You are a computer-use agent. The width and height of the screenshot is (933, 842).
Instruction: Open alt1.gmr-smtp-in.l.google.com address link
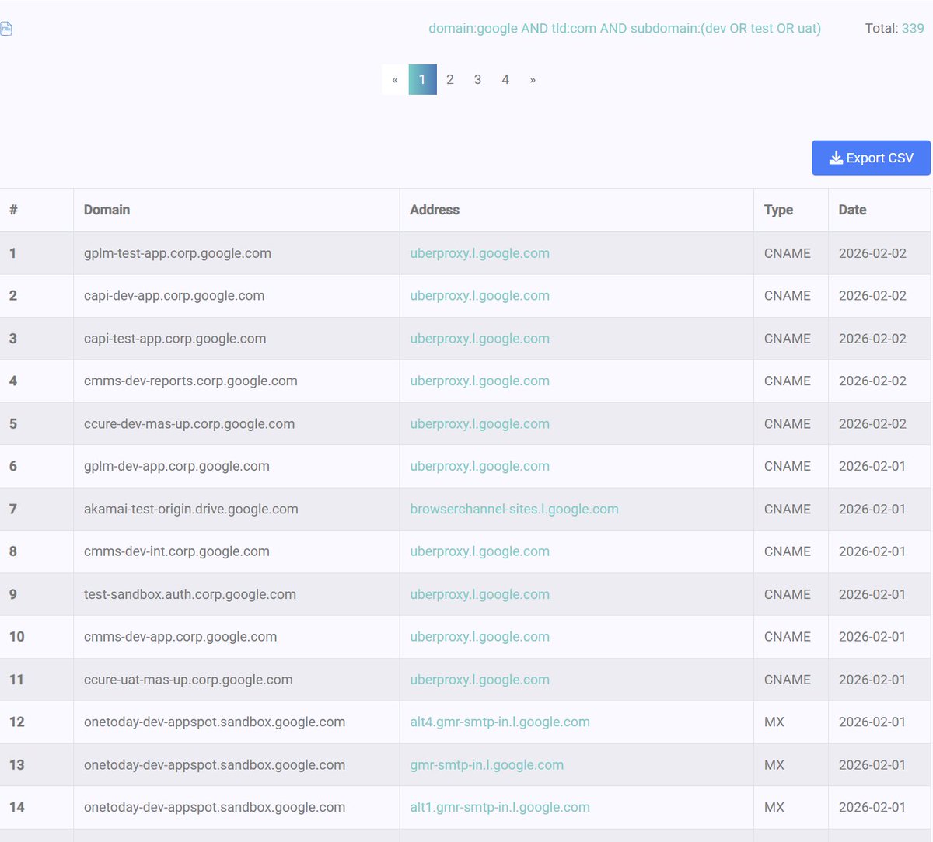click(x=500, y=807)
